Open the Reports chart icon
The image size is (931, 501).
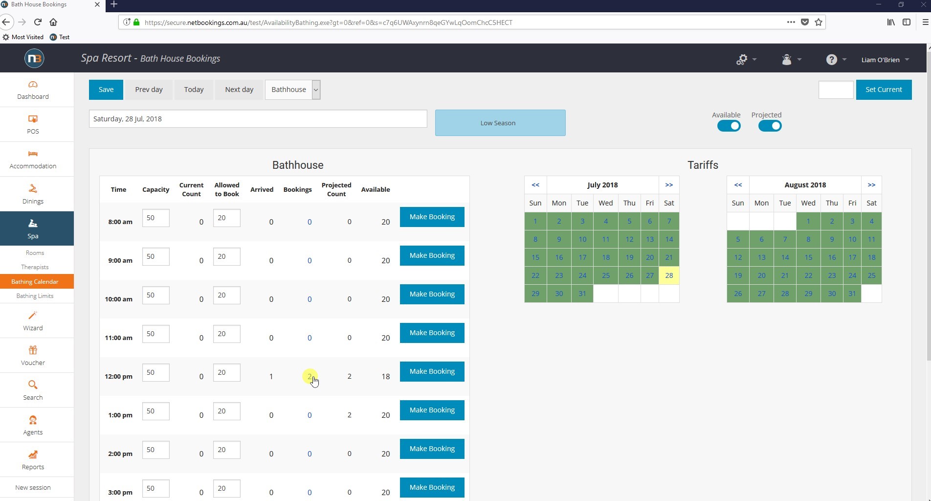(x=33, y=455)
